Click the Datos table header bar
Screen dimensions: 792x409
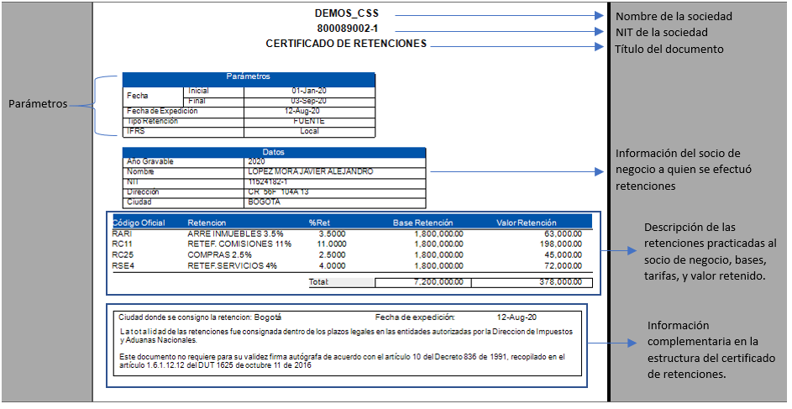coord(274,152)
